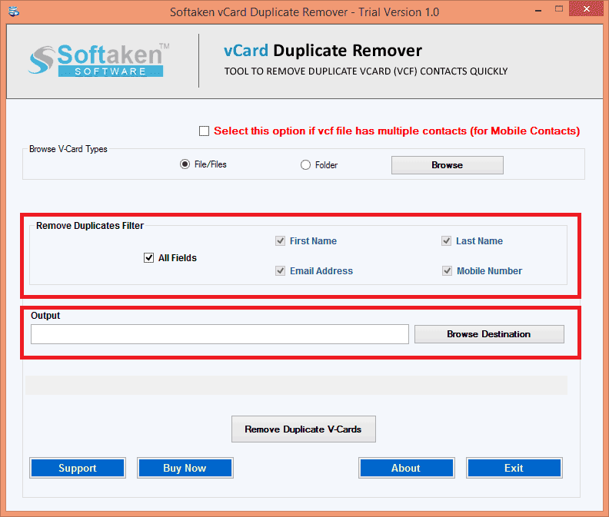This screenshot has height=517, width=609.
Task: Open the Support button
Action: pyautogui.click(x=78, y=468)
